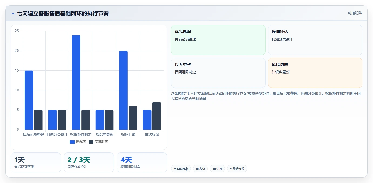Click the y-axis value 15

click(x=17, y=70)
